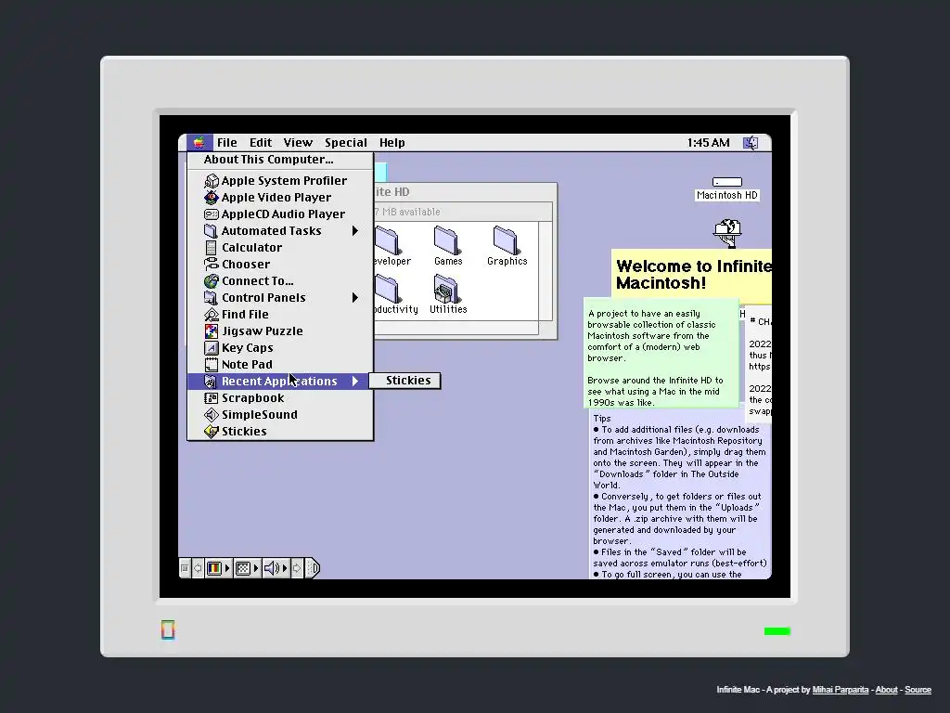Screen dimensions: 950x713
Task: Open the volume popup arrow in control strip
Action: coord(285,568)
